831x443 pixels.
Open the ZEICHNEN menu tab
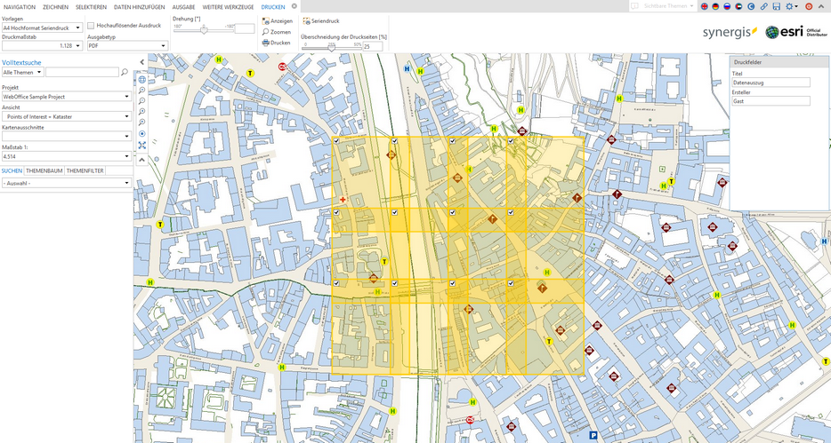pos(55,6)
